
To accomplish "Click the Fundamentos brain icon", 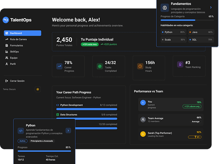I will (165, 8).
